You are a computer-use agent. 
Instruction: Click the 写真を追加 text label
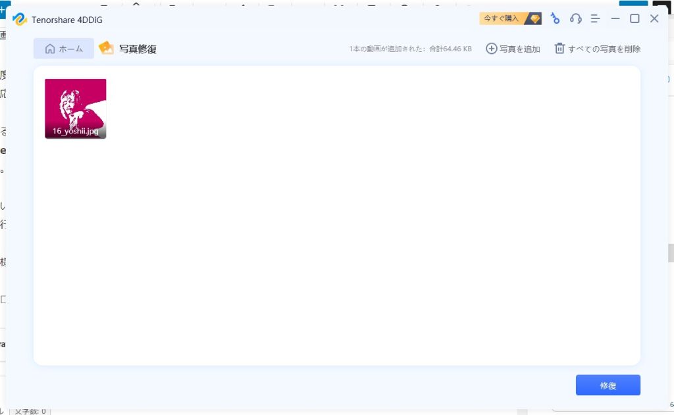click(519, 49)
